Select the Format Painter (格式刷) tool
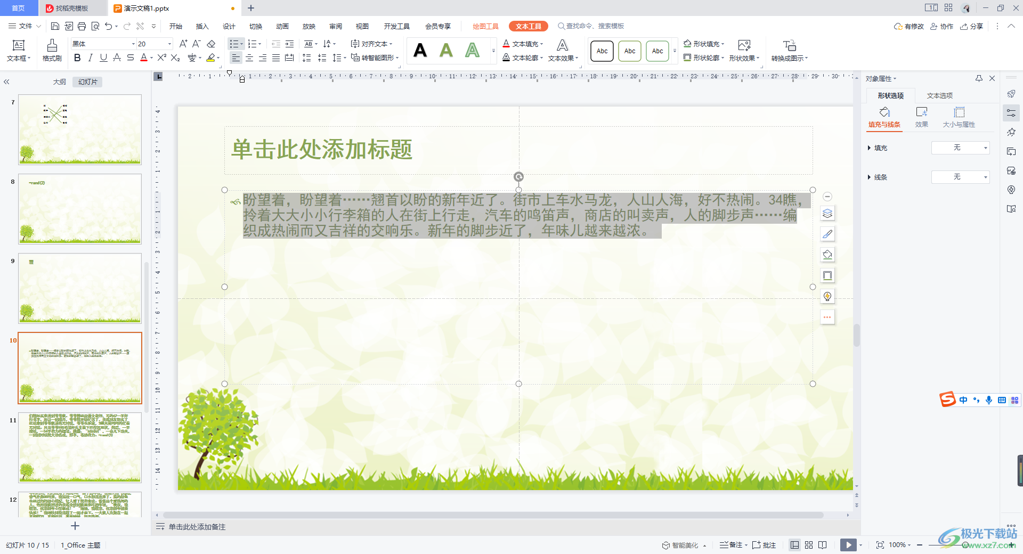This screenshot has height=554, width=1023. point(52,51)
